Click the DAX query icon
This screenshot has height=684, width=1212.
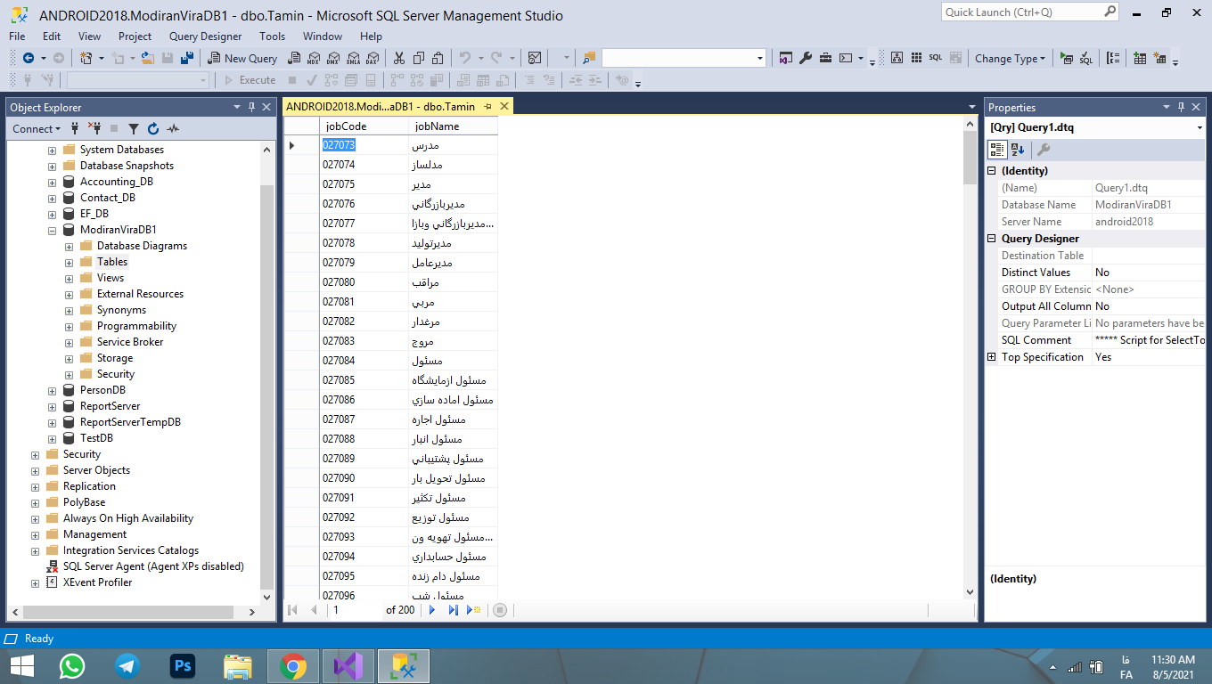pyautogui.click(x=373, y=58)
